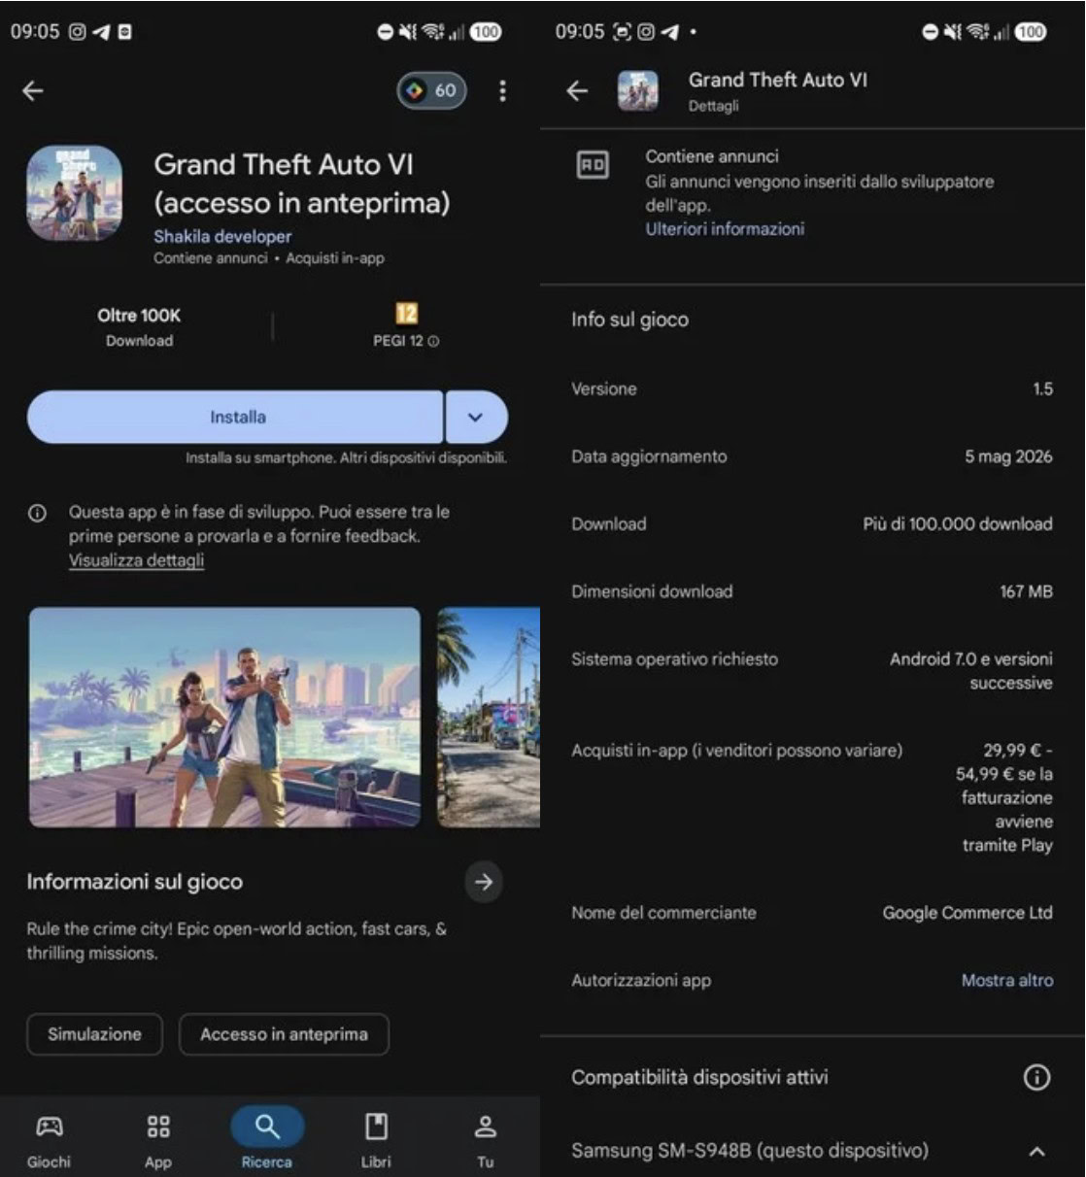Open first screenshot with two characters

pos(224,717)
